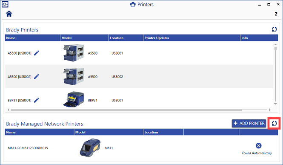Click the horizontal scrollbar left arrow

(9, 110)
